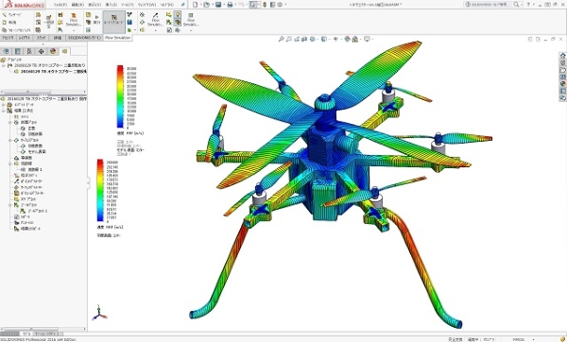The height and width of the screenshot is (342, 567).
Task: Click the Zoom to Fit magnifier icon
Action: [281, 39]
